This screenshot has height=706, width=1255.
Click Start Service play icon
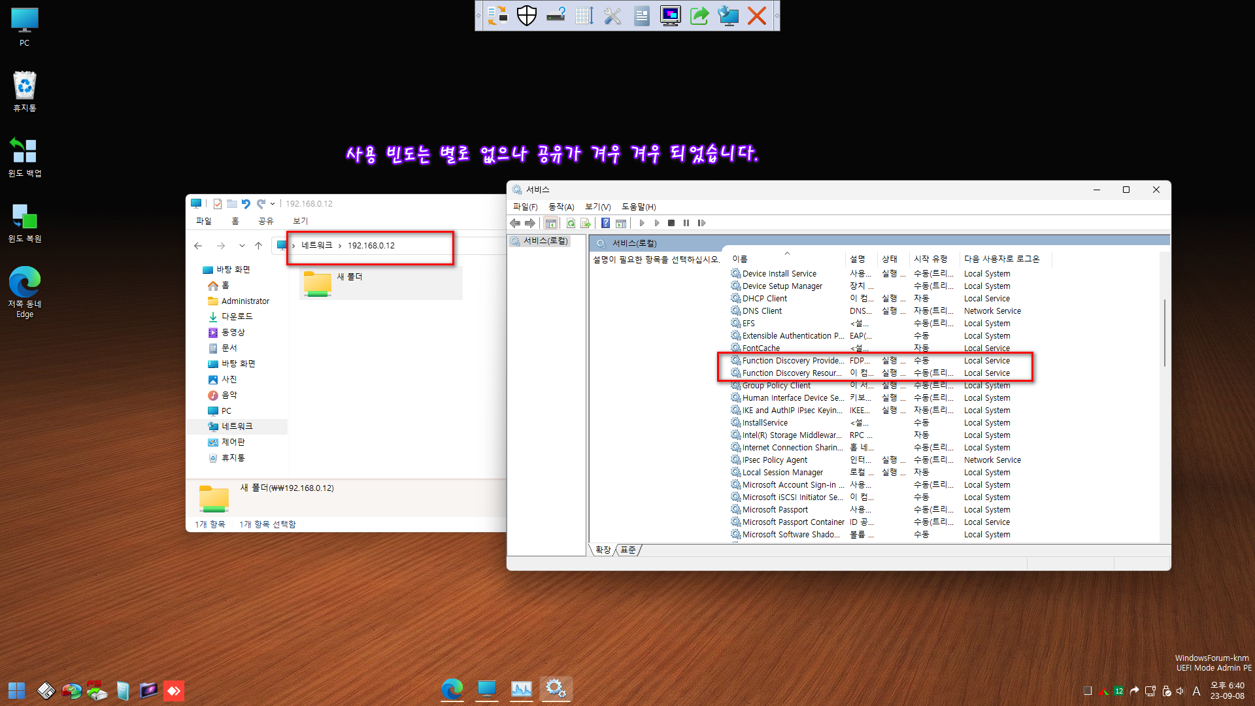point(642,223)
